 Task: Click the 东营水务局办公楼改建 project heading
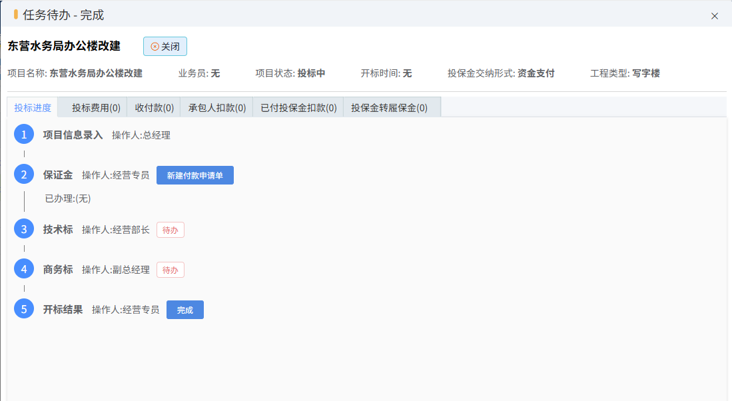[x=64, y=46]
